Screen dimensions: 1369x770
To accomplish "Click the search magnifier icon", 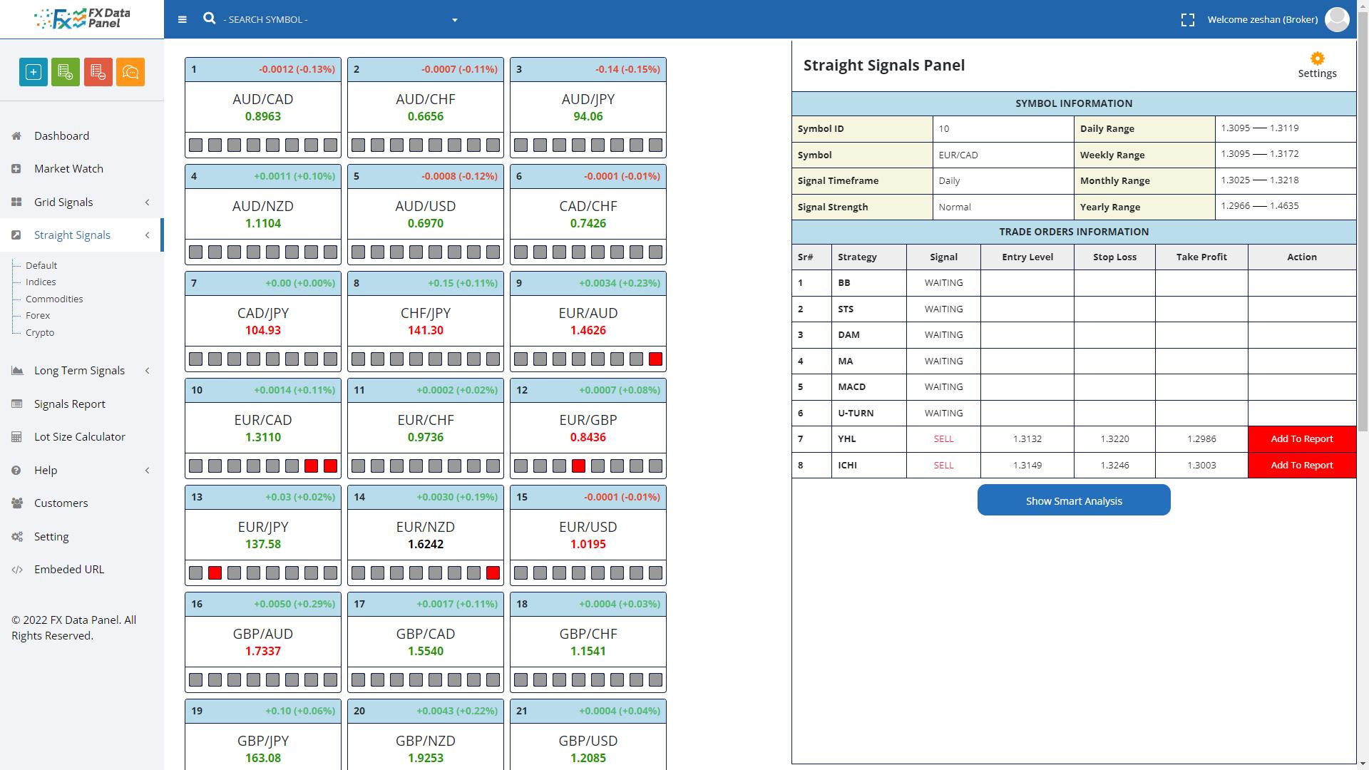I will tap(209, 19).
